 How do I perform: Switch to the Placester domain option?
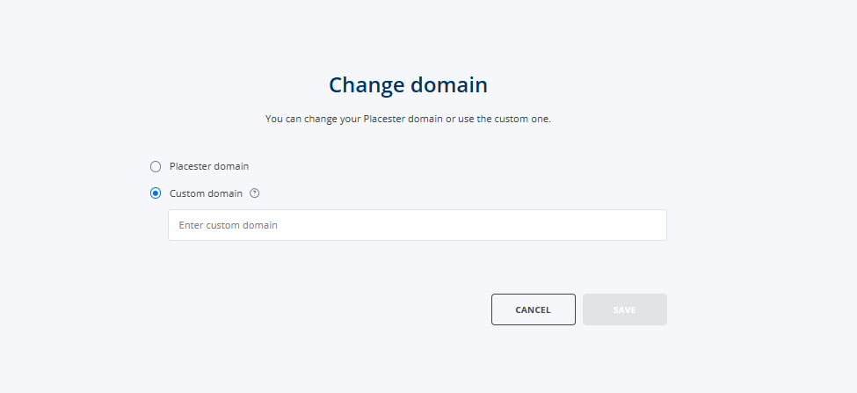pyautogui.click(x=156, y=167)
